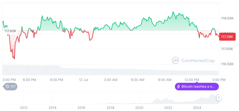Click the CoinMarketCap logo watermark icon
This screenshot has height=111, width=239.
175,60
